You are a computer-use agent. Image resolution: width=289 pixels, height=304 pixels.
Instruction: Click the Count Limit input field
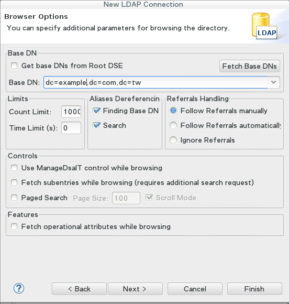pyautogui.click(x=71, y=112)
